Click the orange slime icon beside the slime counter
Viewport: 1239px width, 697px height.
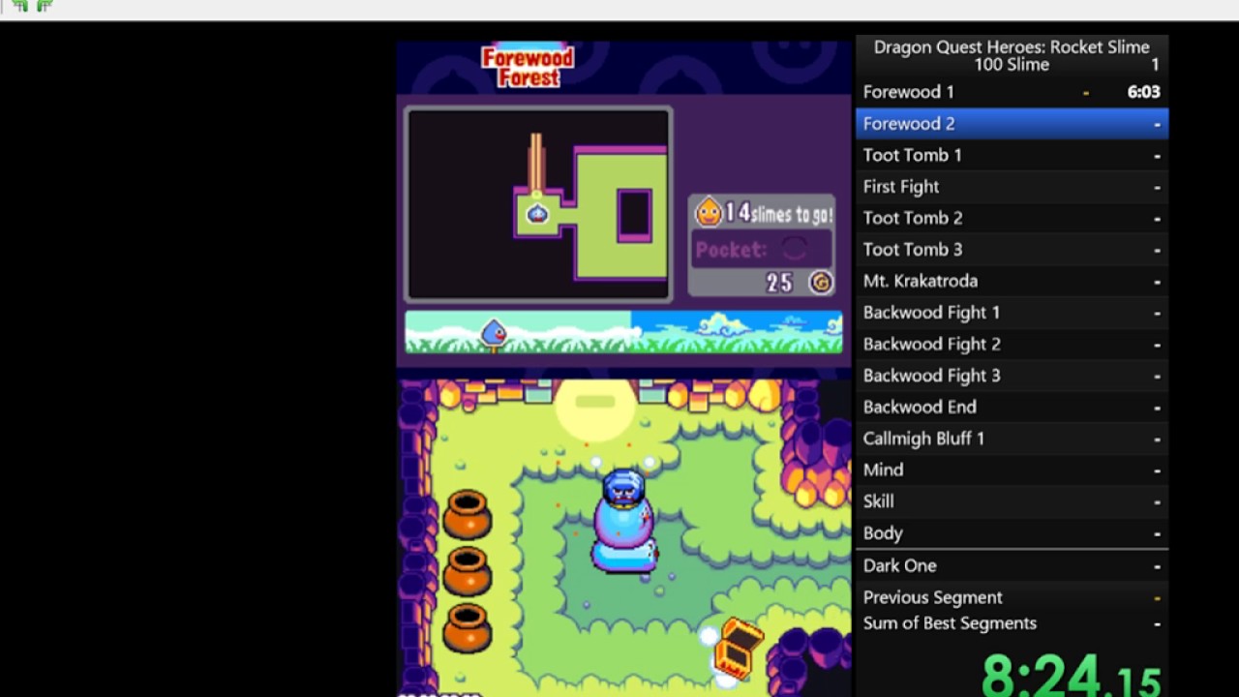click(x=710, y=211)
